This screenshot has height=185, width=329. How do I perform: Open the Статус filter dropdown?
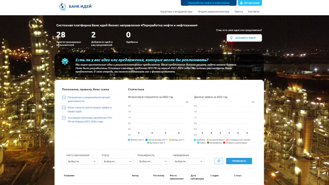(x=118, y=161)
